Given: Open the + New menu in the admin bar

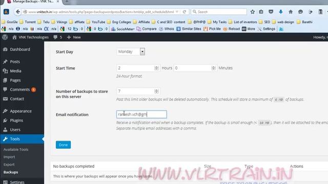Looking at the screenshot, I should tap(74, 37).
